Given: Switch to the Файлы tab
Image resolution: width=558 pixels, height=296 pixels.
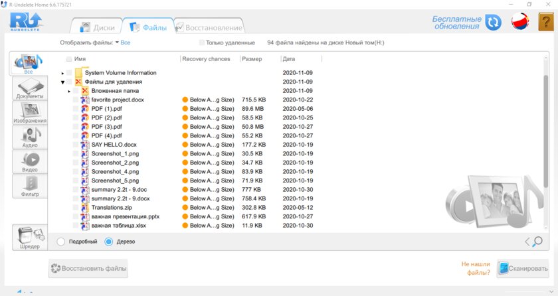Looking at the screenshot, I should tap(148, 27).
